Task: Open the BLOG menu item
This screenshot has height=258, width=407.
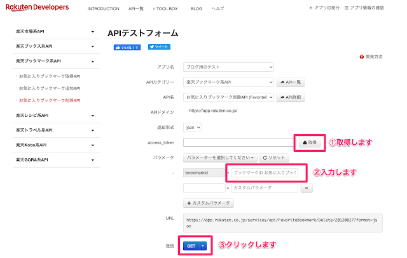Action: [197, 9]
